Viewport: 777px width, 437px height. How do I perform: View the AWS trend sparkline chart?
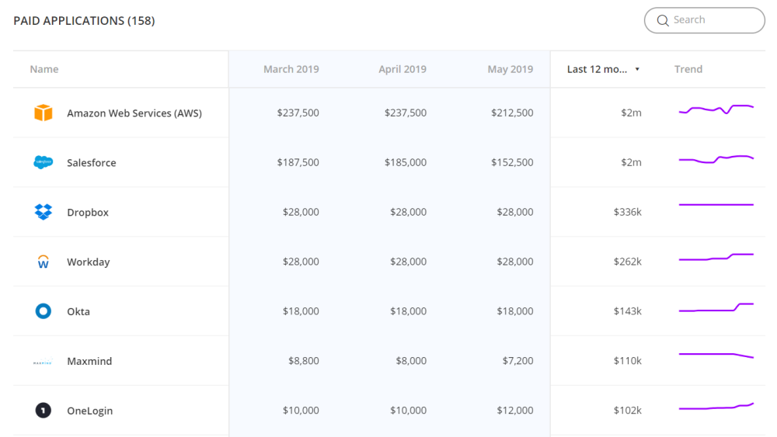pos(716,109)
